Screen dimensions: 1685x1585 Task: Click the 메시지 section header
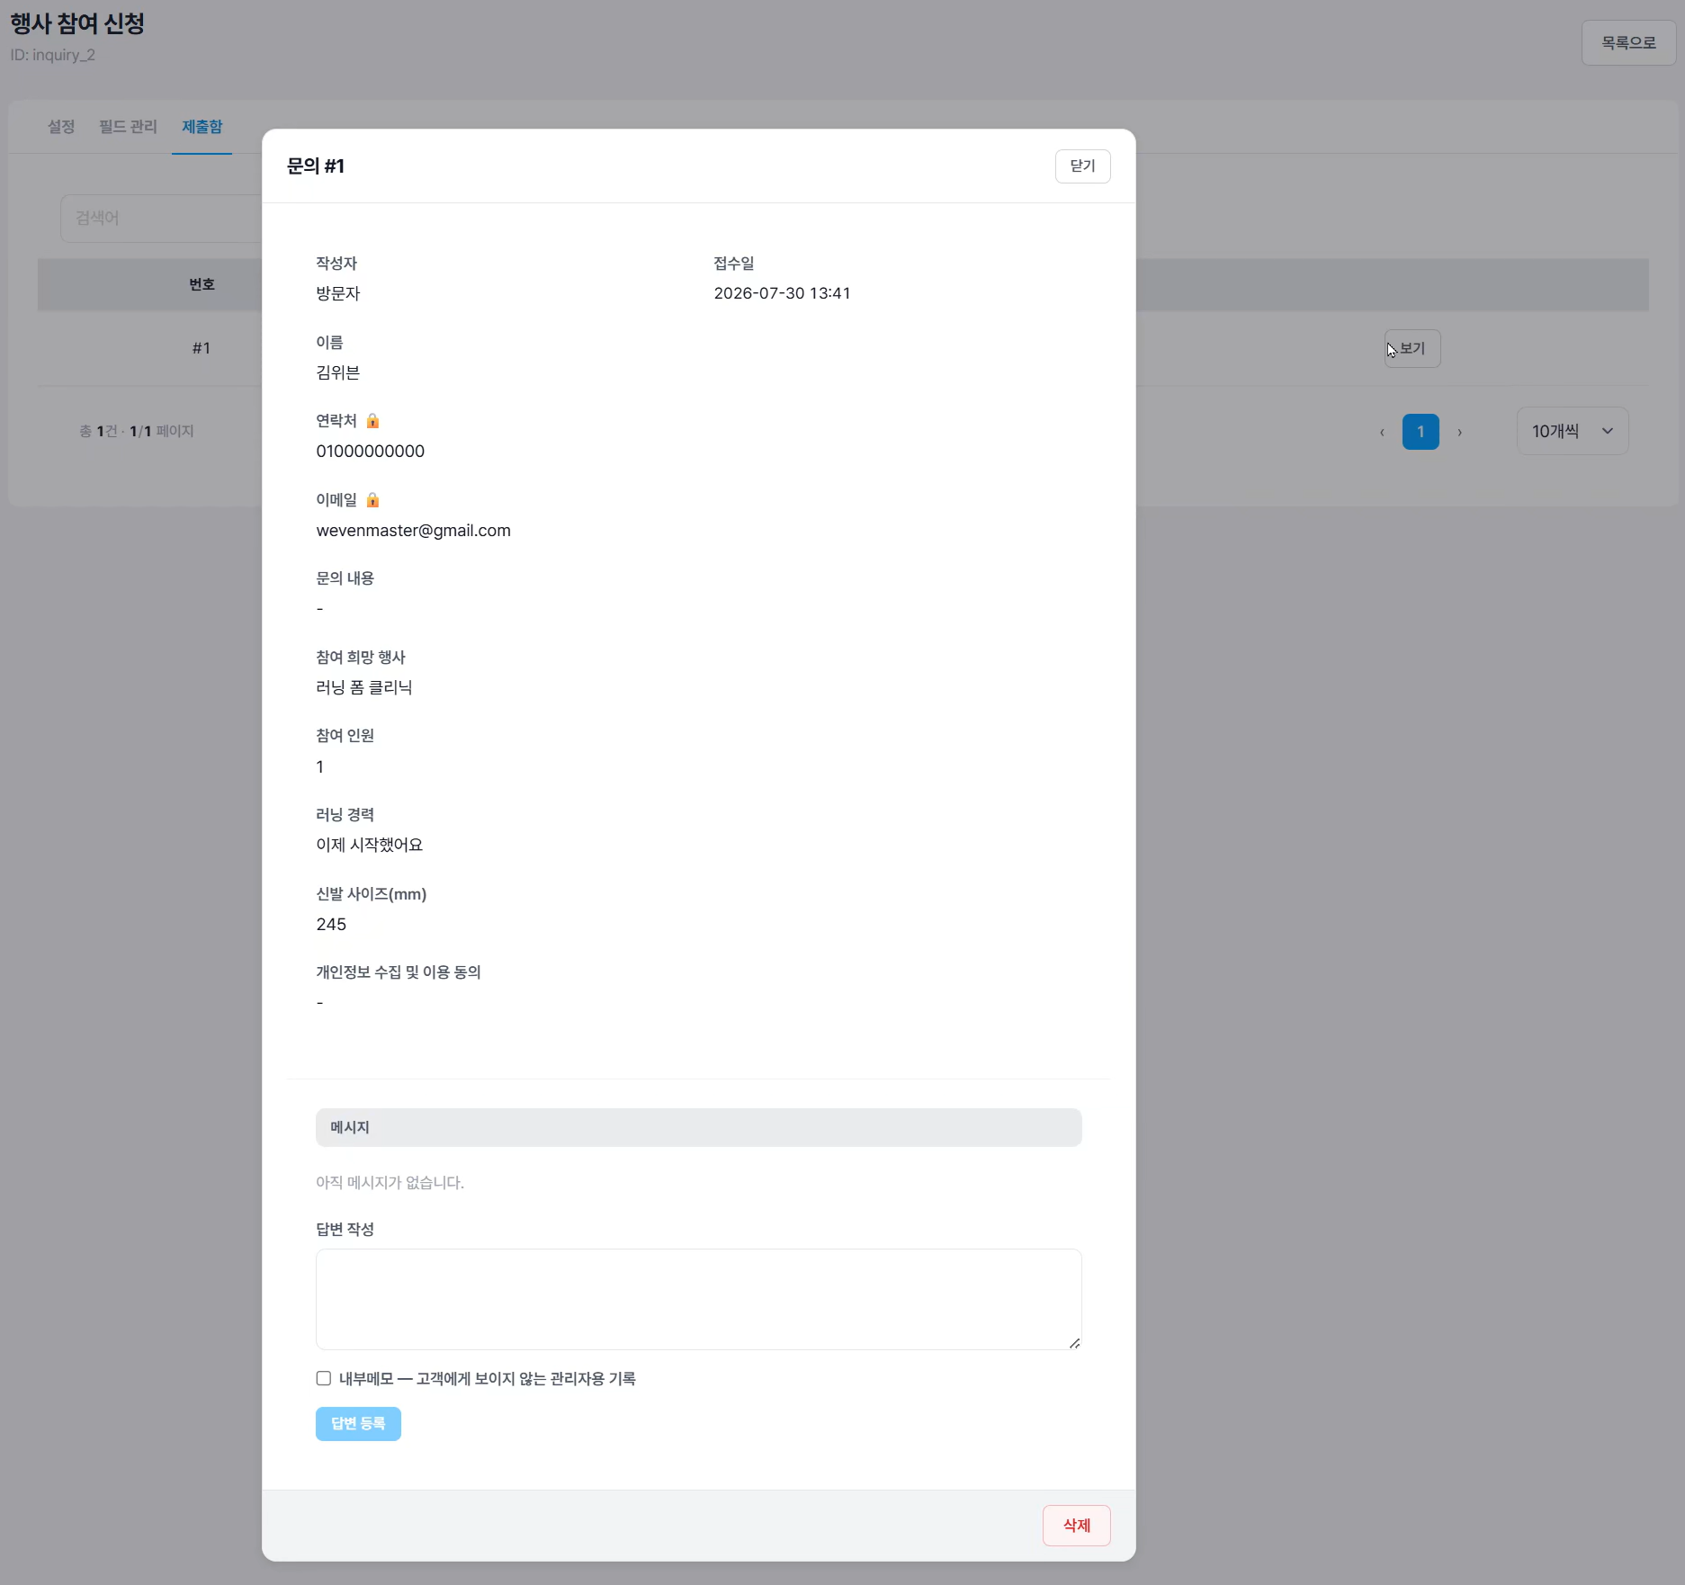698,1127
